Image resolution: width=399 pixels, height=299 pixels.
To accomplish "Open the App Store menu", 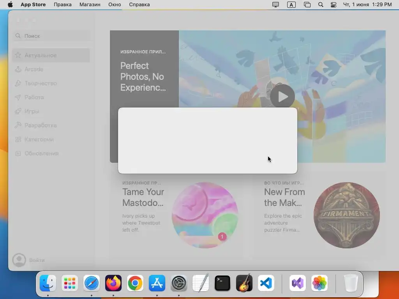I will pyautogui.click(x=33, y=5).
